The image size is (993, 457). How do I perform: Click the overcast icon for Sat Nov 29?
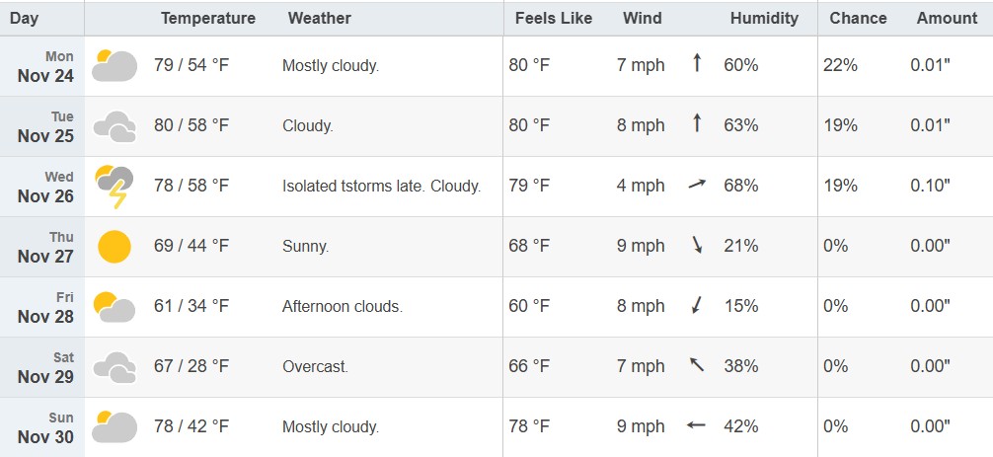point(115,367)
